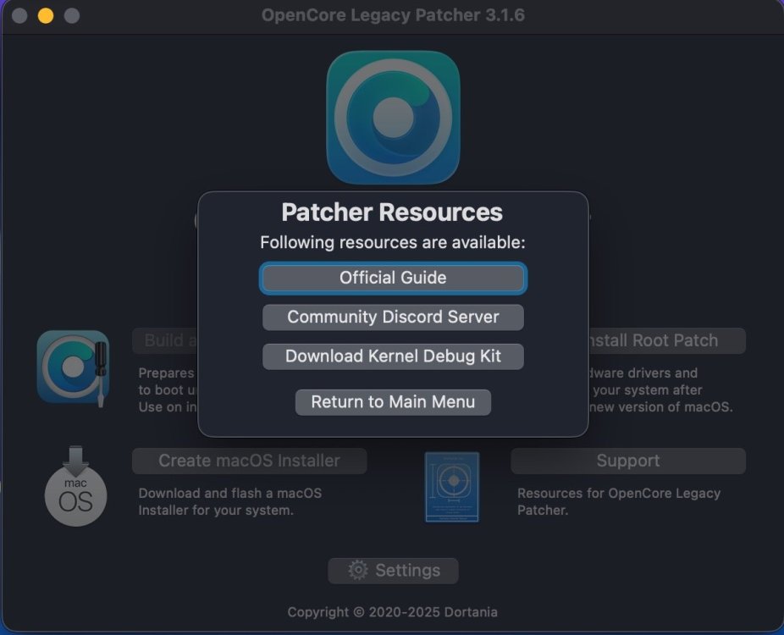Click 'Following resources are available:' text

pyautogui.click(x=393, y=242)
